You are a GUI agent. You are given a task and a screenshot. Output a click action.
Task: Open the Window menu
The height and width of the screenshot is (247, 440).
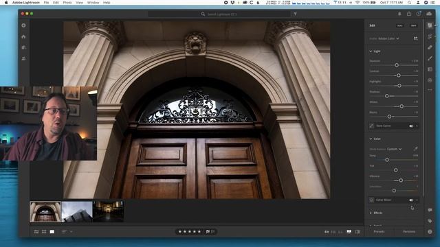(x=93, y=3)
